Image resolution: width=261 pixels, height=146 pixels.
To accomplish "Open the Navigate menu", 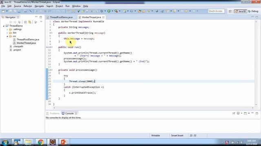I will 39,6.
